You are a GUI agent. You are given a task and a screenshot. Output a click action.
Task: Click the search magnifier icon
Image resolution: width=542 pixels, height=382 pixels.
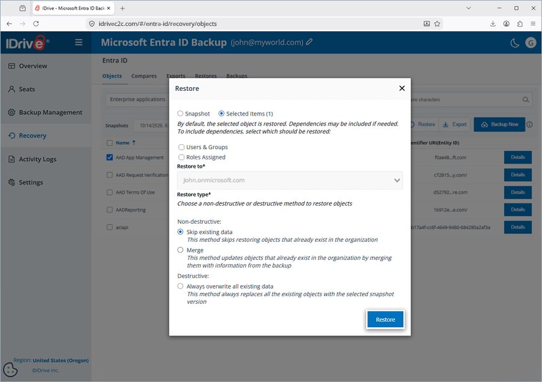tap(526, 99)
